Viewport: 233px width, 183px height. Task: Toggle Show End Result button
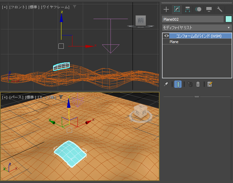(x=178, y=84)
